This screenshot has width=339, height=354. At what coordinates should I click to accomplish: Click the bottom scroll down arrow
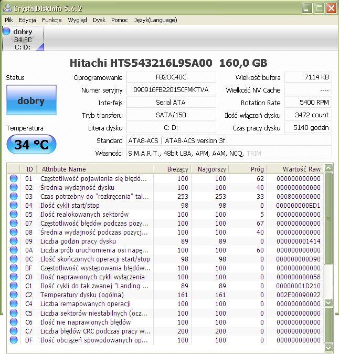tap(328, 348)
